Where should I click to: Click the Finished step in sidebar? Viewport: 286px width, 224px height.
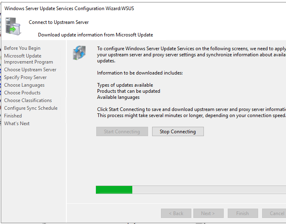click(13, 116)
